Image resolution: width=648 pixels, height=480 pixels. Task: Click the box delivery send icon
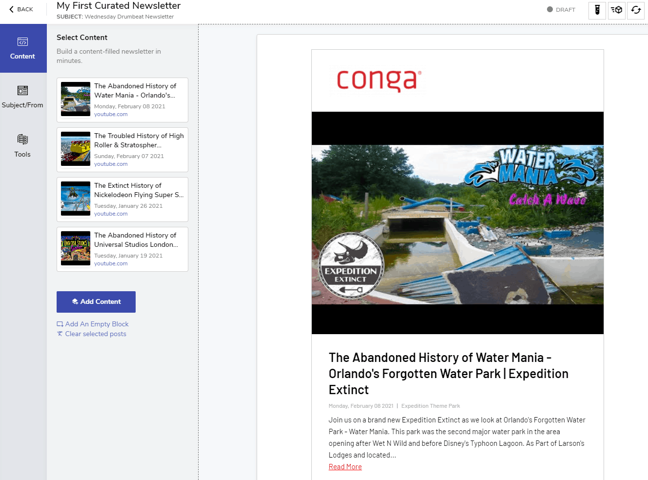coord(617,10)
